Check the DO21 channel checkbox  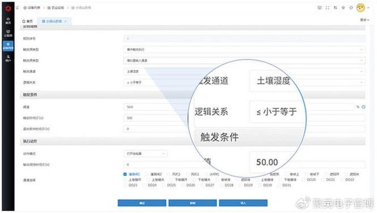[323, 180]
